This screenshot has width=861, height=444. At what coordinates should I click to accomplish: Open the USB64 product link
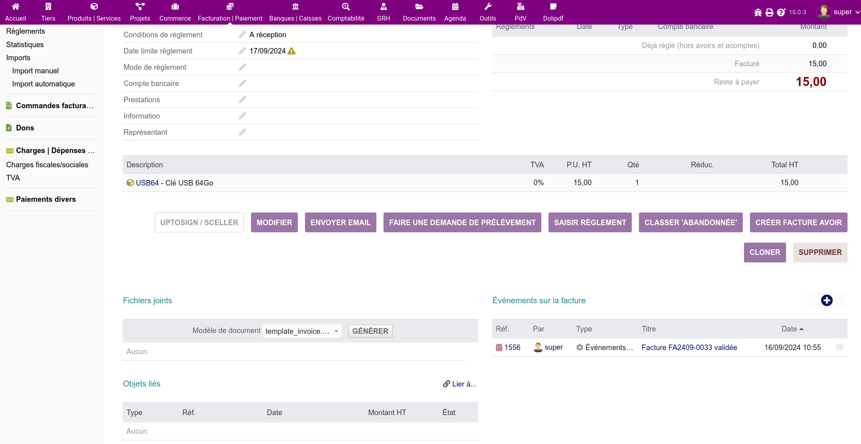(x=147, y=183)
